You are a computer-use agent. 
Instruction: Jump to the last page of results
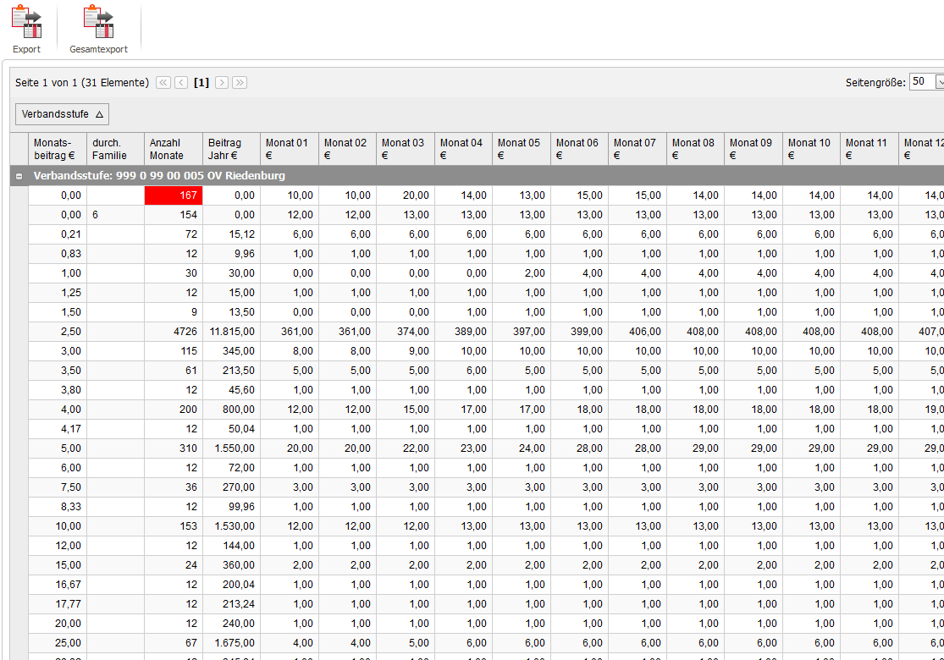(x=240, y=82)
